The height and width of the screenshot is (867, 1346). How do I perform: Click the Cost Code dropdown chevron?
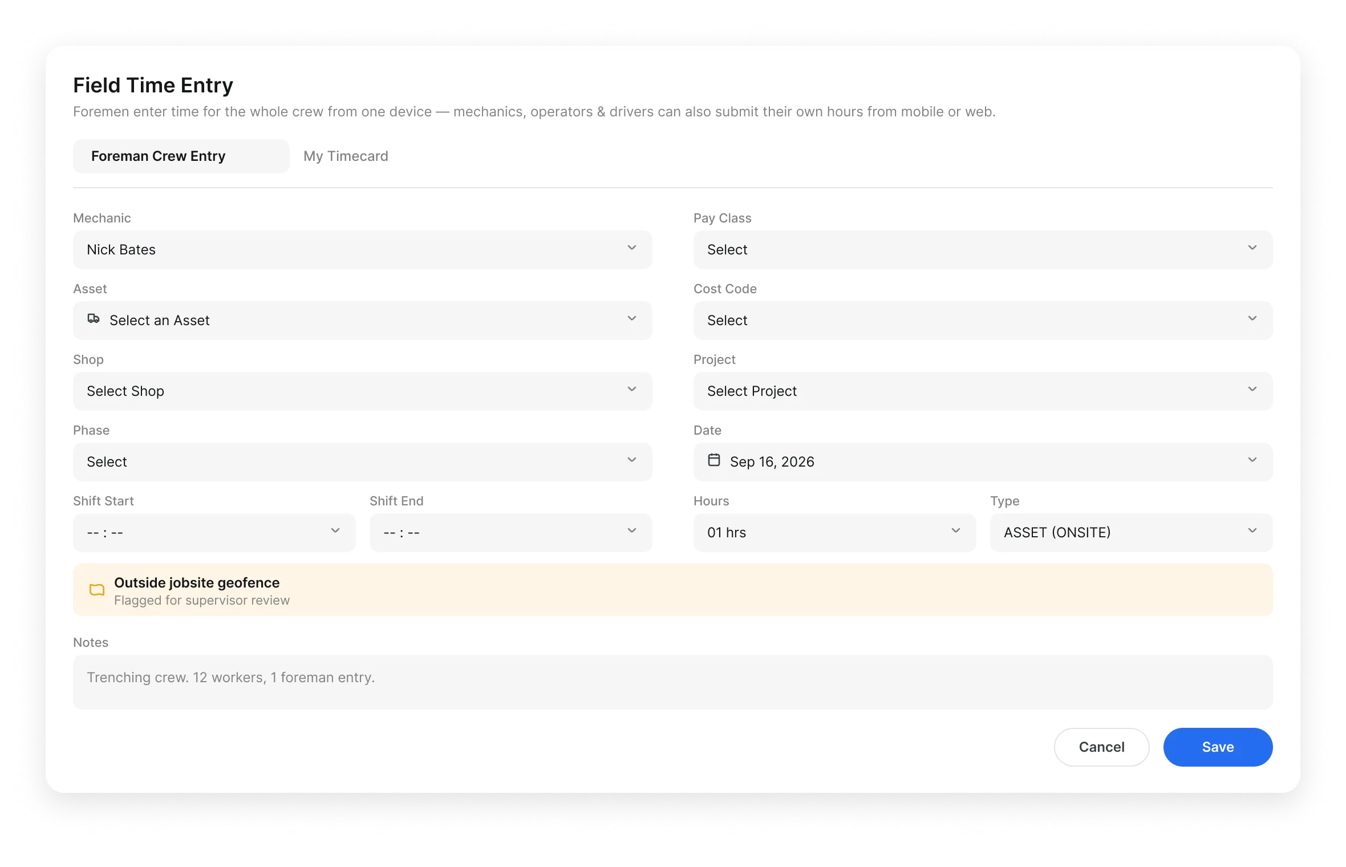(x=1252, y=319)
